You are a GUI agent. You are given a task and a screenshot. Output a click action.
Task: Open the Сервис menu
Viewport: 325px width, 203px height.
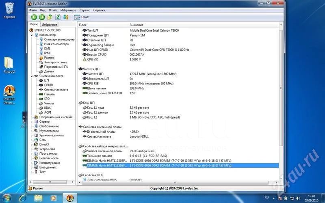tap(84, 10)
